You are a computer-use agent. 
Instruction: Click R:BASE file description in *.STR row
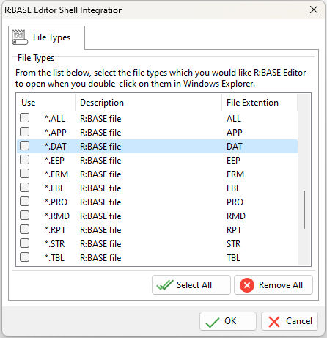(x=100, y=244)
